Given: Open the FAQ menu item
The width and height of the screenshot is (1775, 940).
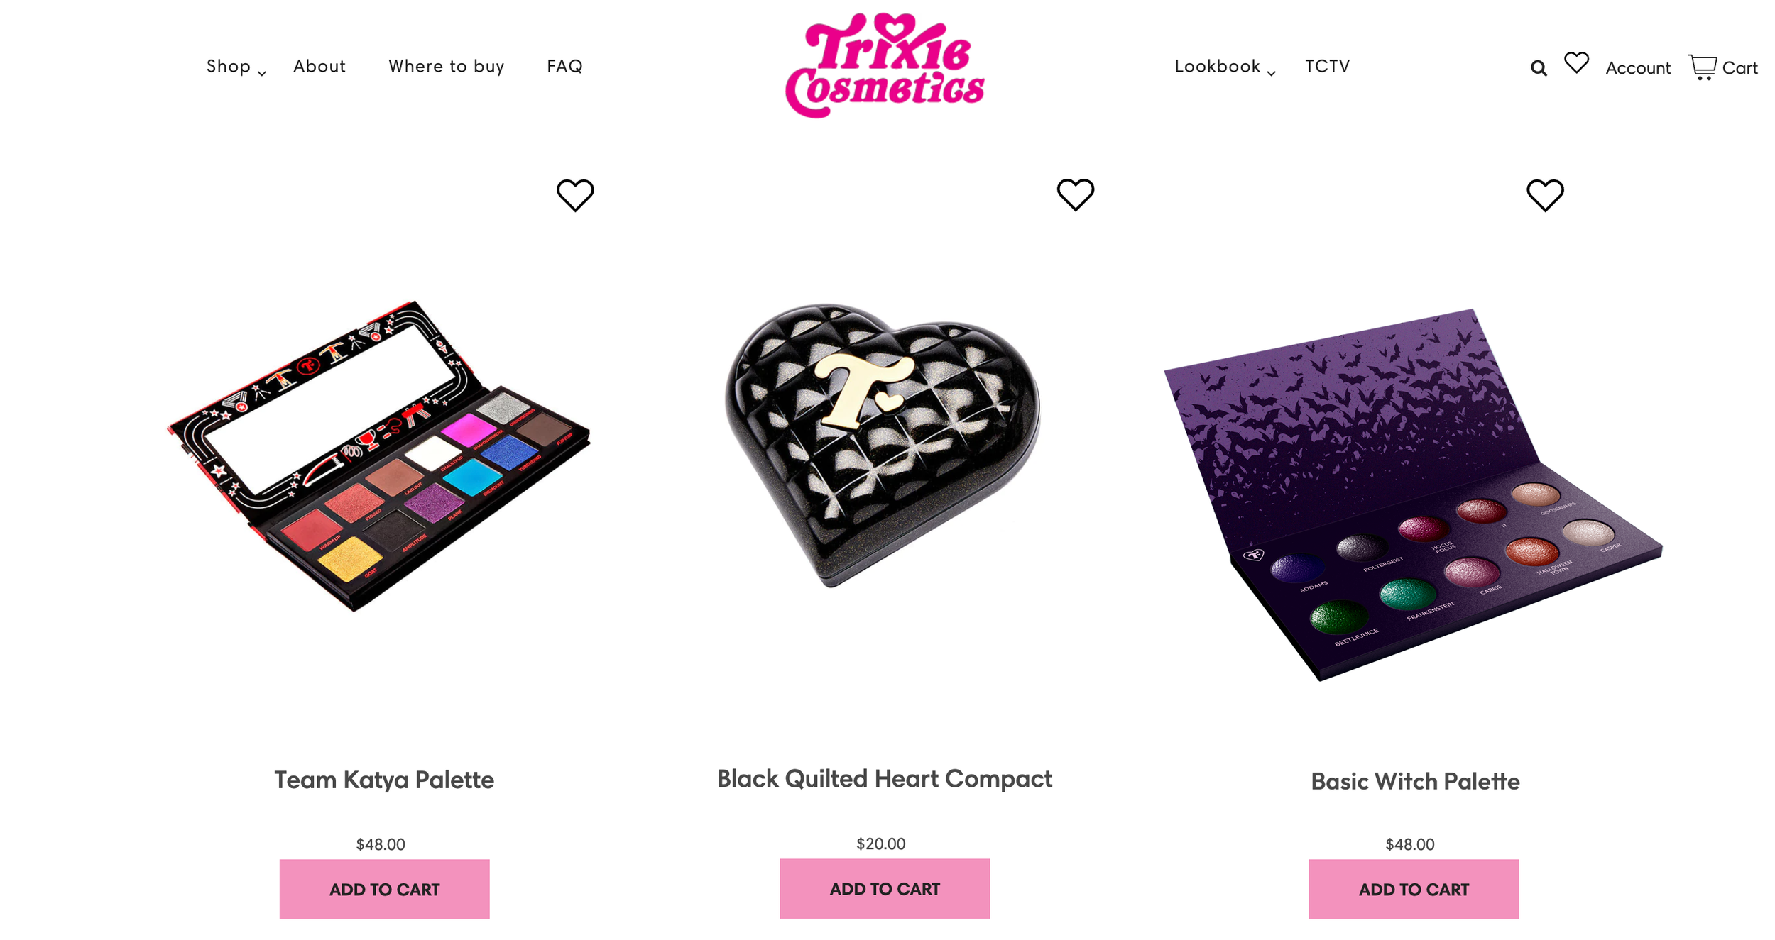Looking at the screenshot, I should 564,66.
